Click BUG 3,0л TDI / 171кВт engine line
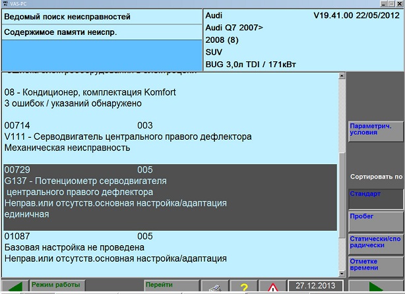The image size is (405, 294). click(251, 65)
